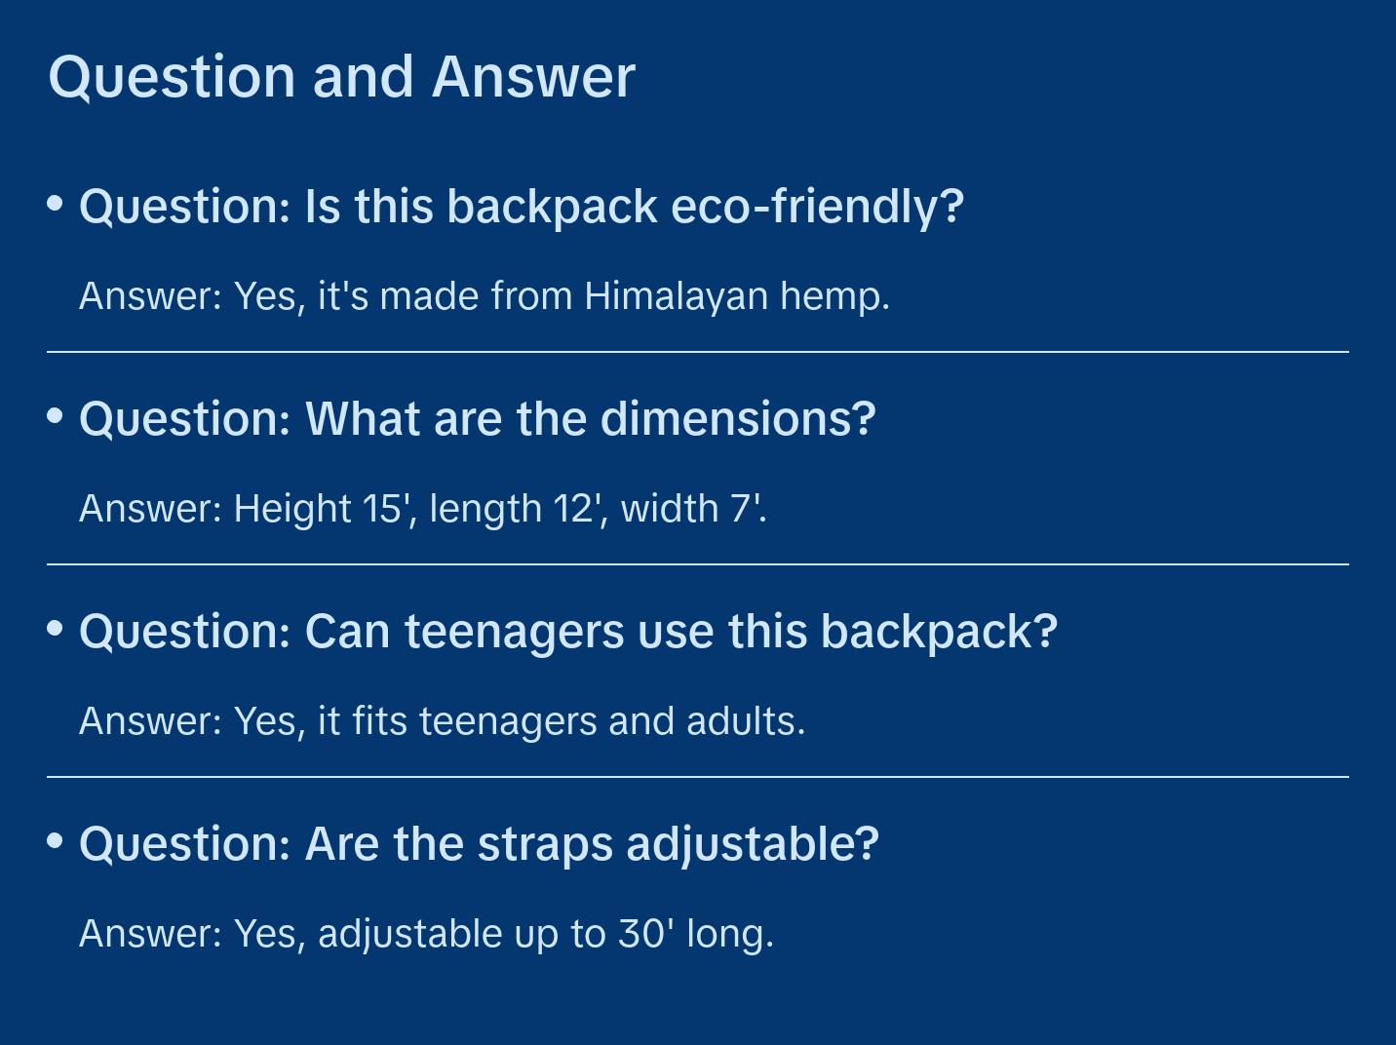
Task: Click the bullet beside the eco-friendly question
Action: [x=56, y=204]
